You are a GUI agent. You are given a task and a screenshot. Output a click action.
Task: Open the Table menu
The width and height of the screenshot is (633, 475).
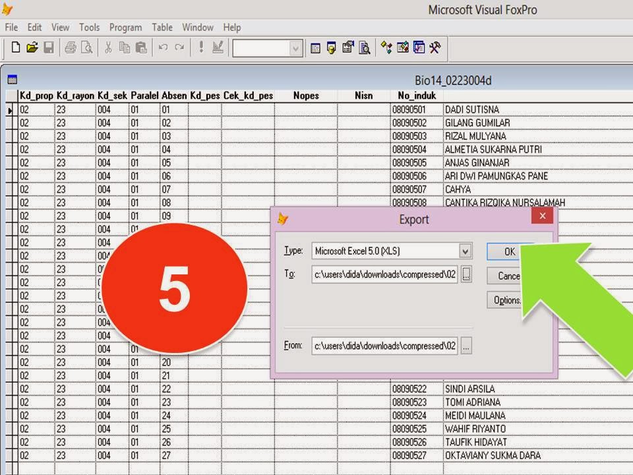click(x=162, y=28)
